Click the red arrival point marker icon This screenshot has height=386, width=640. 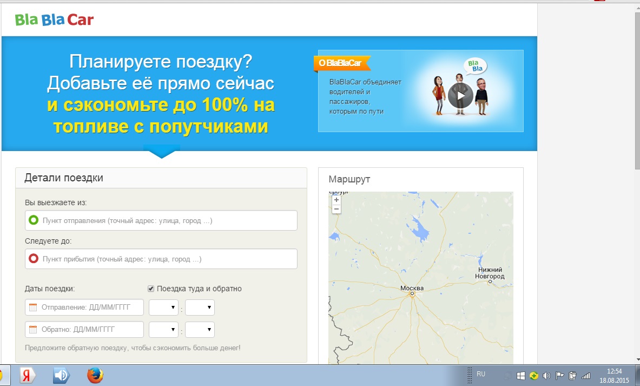(x=34, y=259)
